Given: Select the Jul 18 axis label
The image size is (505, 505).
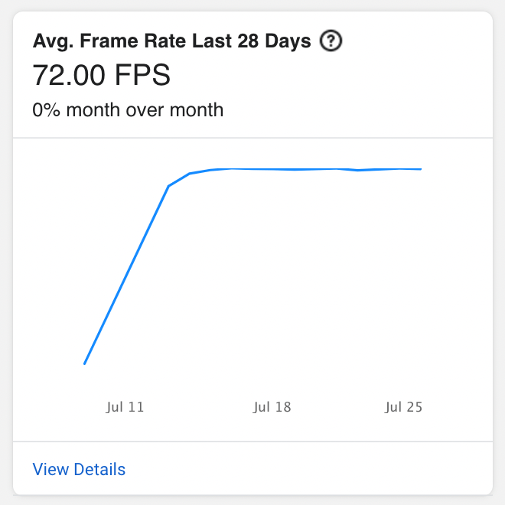Looking at the screenshot, I should coord(272,407).
